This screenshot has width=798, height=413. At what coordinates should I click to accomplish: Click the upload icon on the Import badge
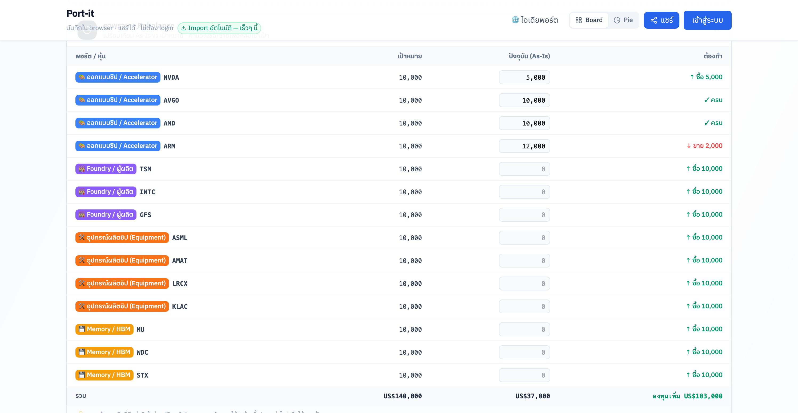pyautogui.click(x=184, y=28)
